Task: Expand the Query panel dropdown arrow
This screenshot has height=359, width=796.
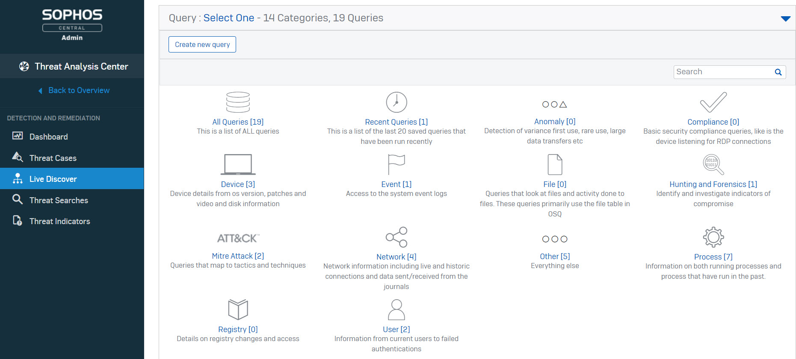Action: (x=785, y=18)
